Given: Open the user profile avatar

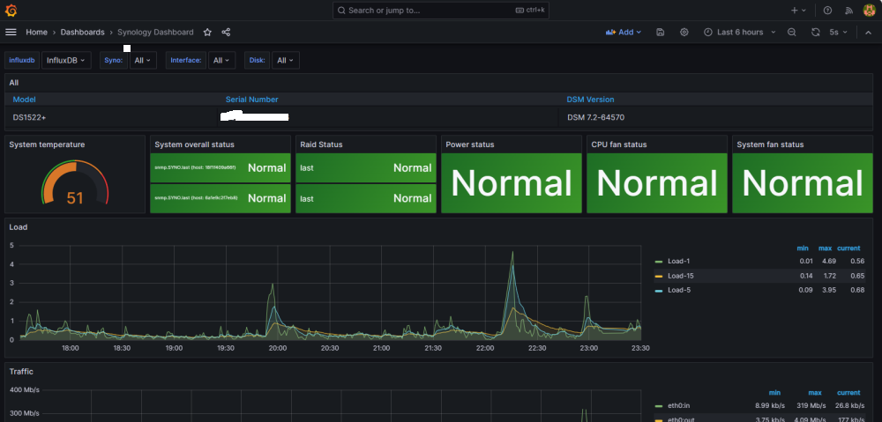Looking at the screenshot, I should [869, 10].
